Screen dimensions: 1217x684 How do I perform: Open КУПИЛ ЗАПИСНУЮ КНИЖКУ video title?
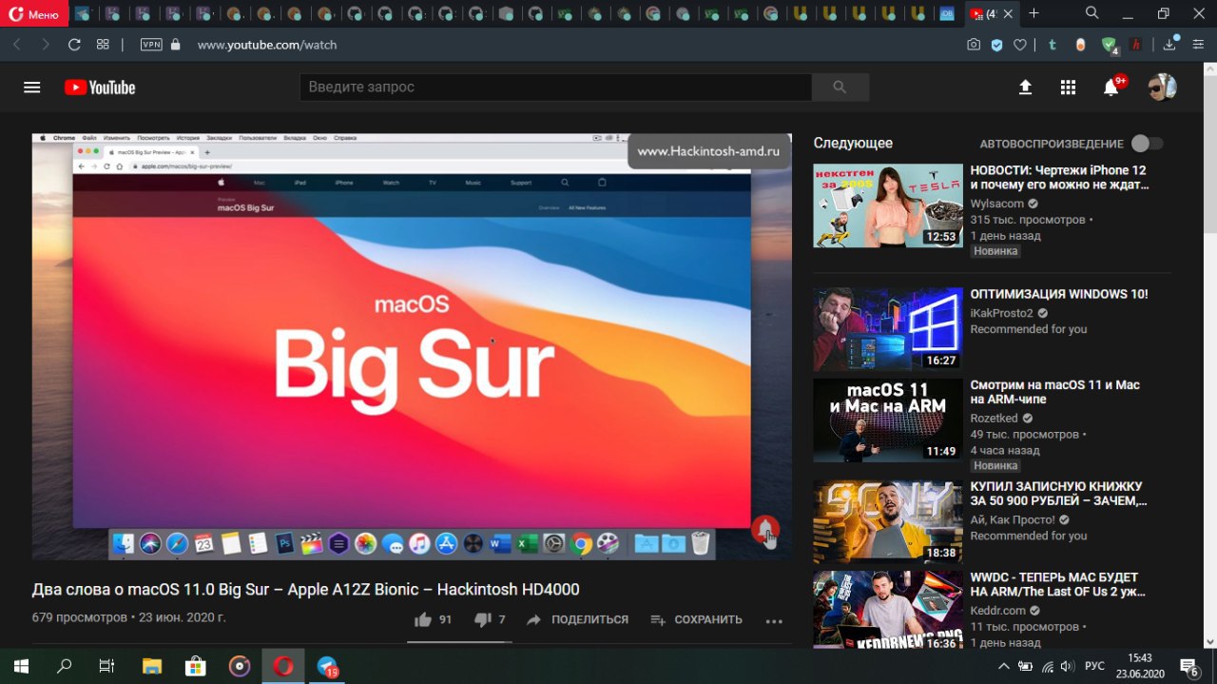coord(1059,494)
